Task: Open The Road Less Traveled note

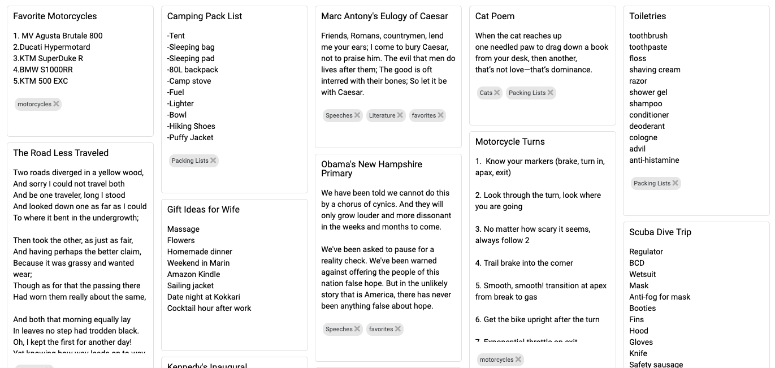Action: click(x=60, y=153)
